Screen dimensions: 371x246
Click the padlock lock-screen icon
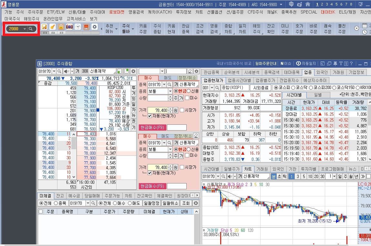(61, 27)
